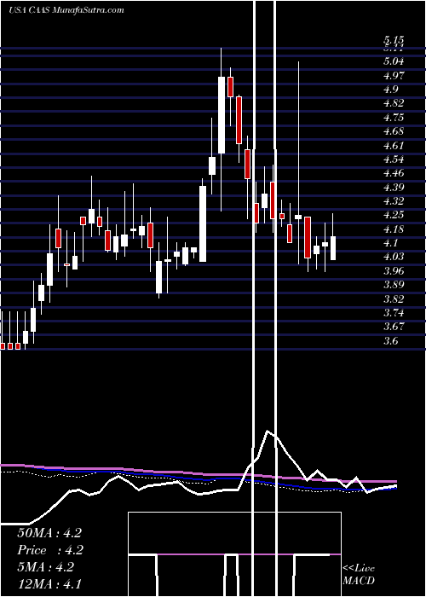Click the 4.82 axis value
The height and width of the screenshot is (597, 426).
(394, 103)
